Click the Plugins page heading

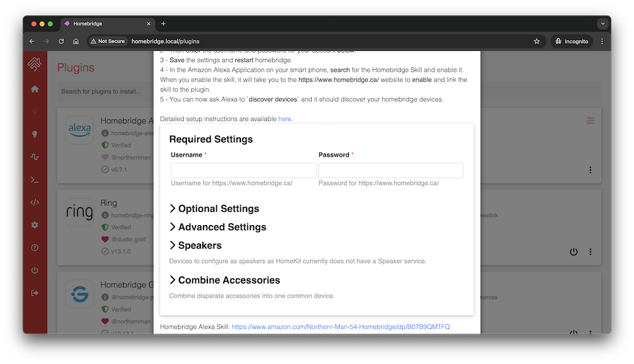[x=75, y=68]
